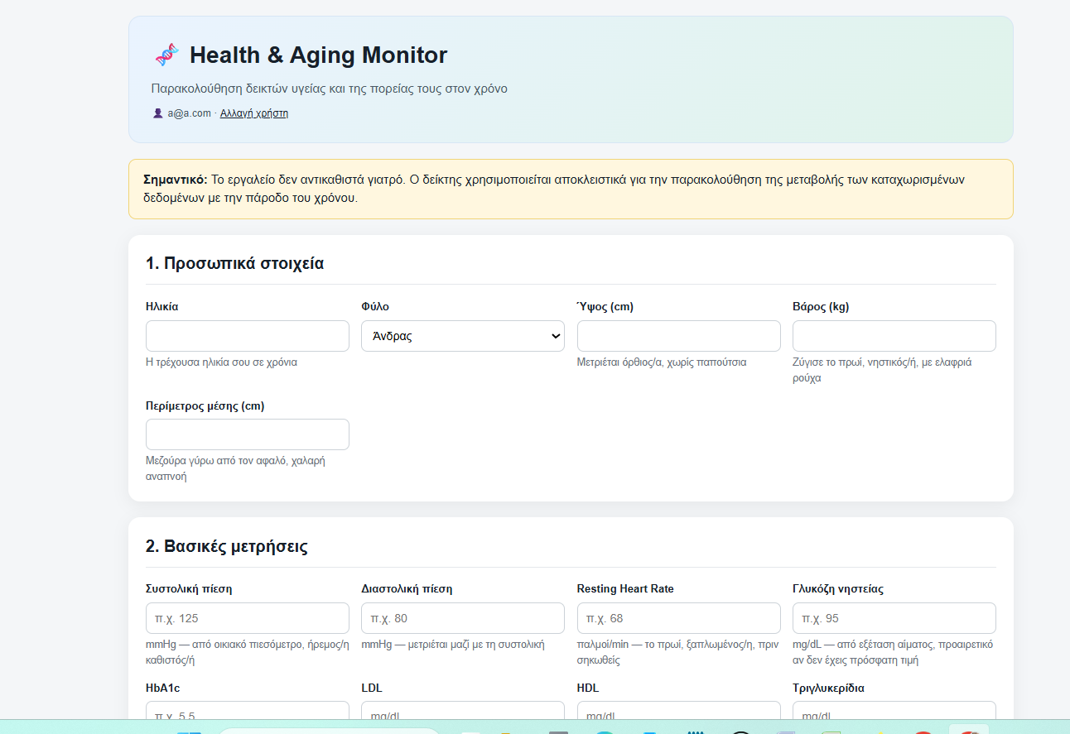Click into the Ύψος (cm) field
The image size is (1070, 734).
point(679,336)
